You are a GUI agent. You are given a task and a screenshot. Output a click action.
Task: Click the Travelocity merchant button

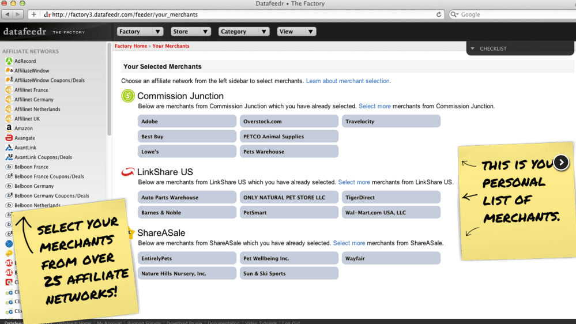(x=391, y=121)
